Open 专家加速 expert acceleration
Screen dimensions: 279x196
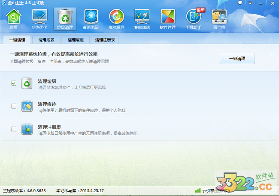click(142, 19)
